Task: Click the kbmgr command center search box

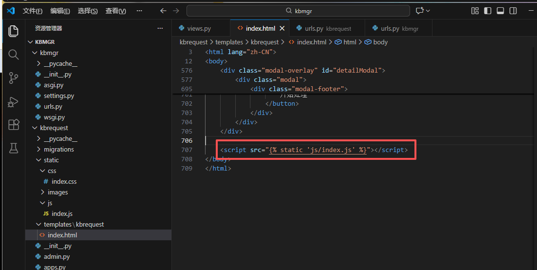Action: [x=298, y=11]
